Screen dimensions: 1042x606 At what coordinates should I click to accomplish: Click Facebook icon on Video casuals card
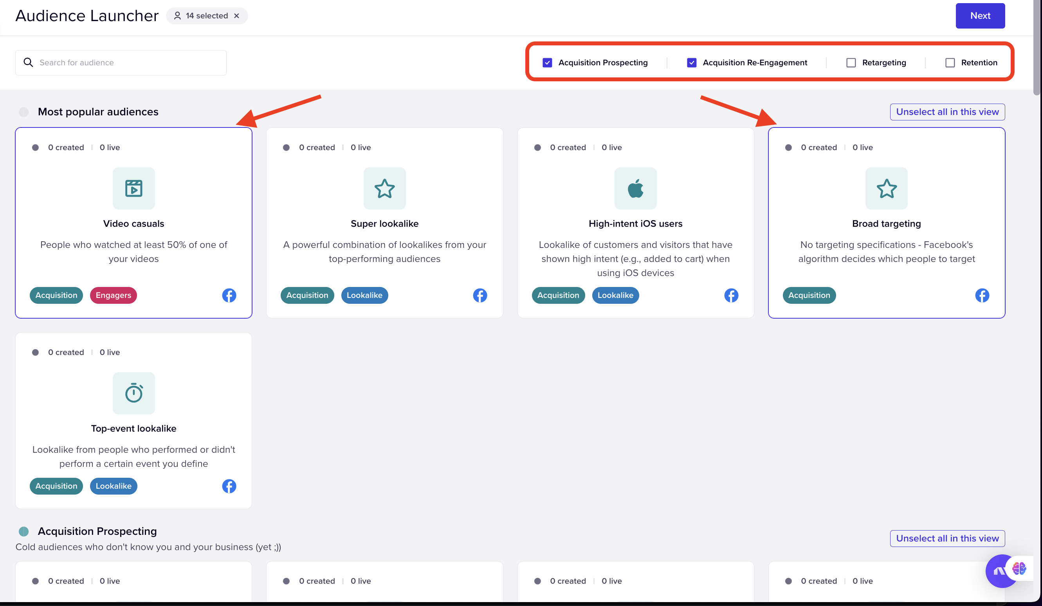pyautogui.click(x=229, y=295)
